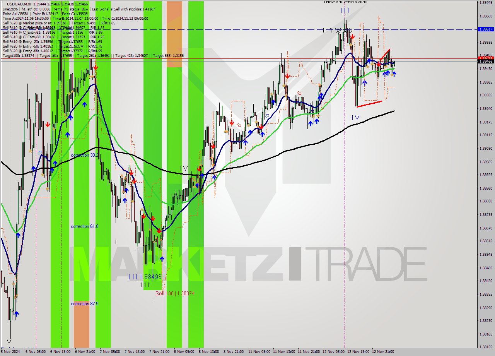The width and height of the screenshot is (495, 356).
Task: Click the 1.38545 price scale value
Action: (486, 254)
